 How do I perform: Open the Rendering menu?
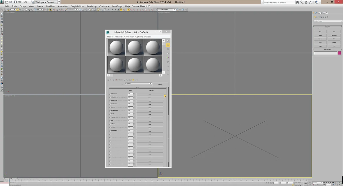point(92,6)
